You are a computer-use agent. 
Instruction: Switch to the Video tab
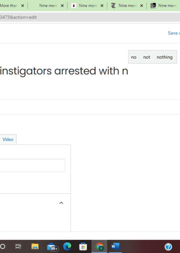pos(8,140)
